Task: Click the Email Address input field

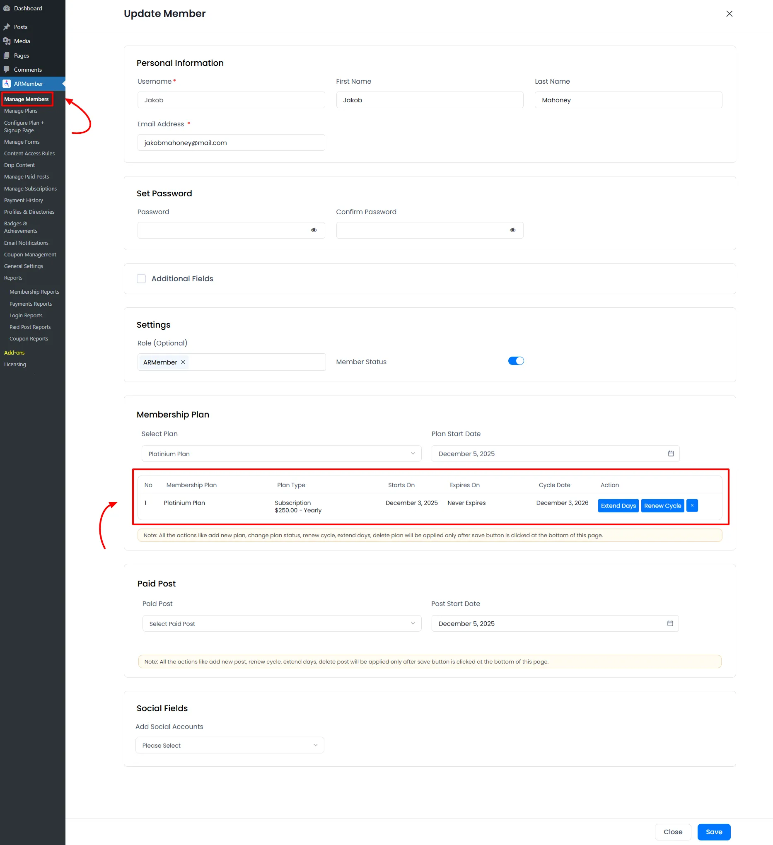Action: click(x=231, y=142)
